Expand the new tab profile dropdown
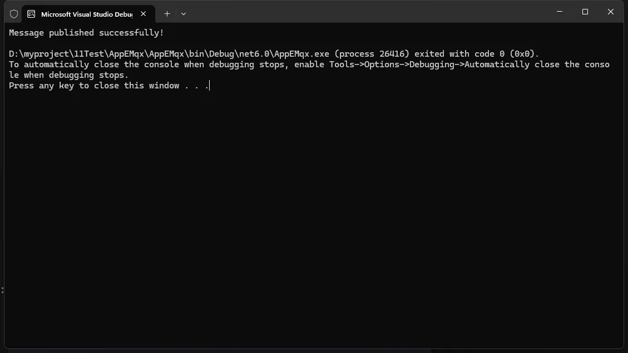 (x=184, y=14)
